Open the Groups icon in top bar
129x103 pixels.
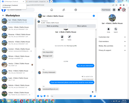[76, 10]
